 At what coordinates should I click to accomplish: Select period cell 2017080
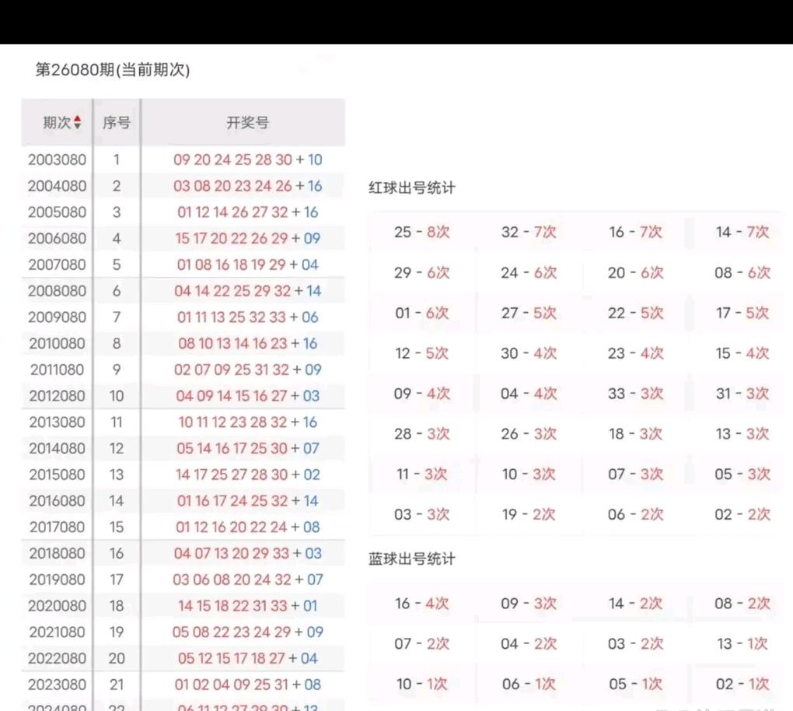(x=58, y=527)
